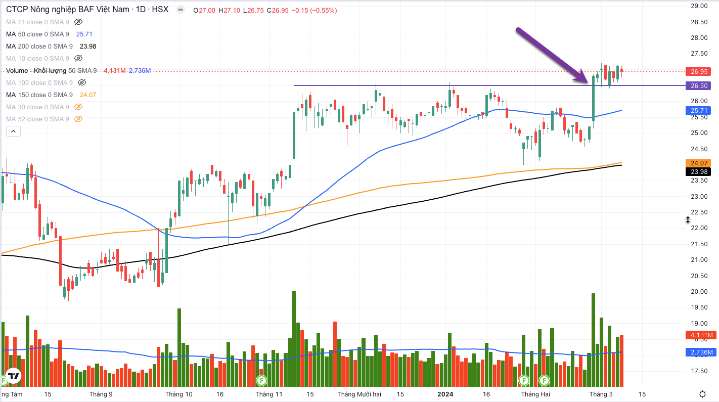Image resolution: width=719 pixels, height=402 pixels.
Task: Click the red 4.131M value in Volume legend
Action: pos(115,70)
